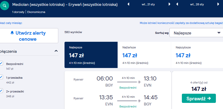Click the outbound Bezpośredni flight label
Image resolution: width=223 pixels, height=109 pixels.
(128, 88)
